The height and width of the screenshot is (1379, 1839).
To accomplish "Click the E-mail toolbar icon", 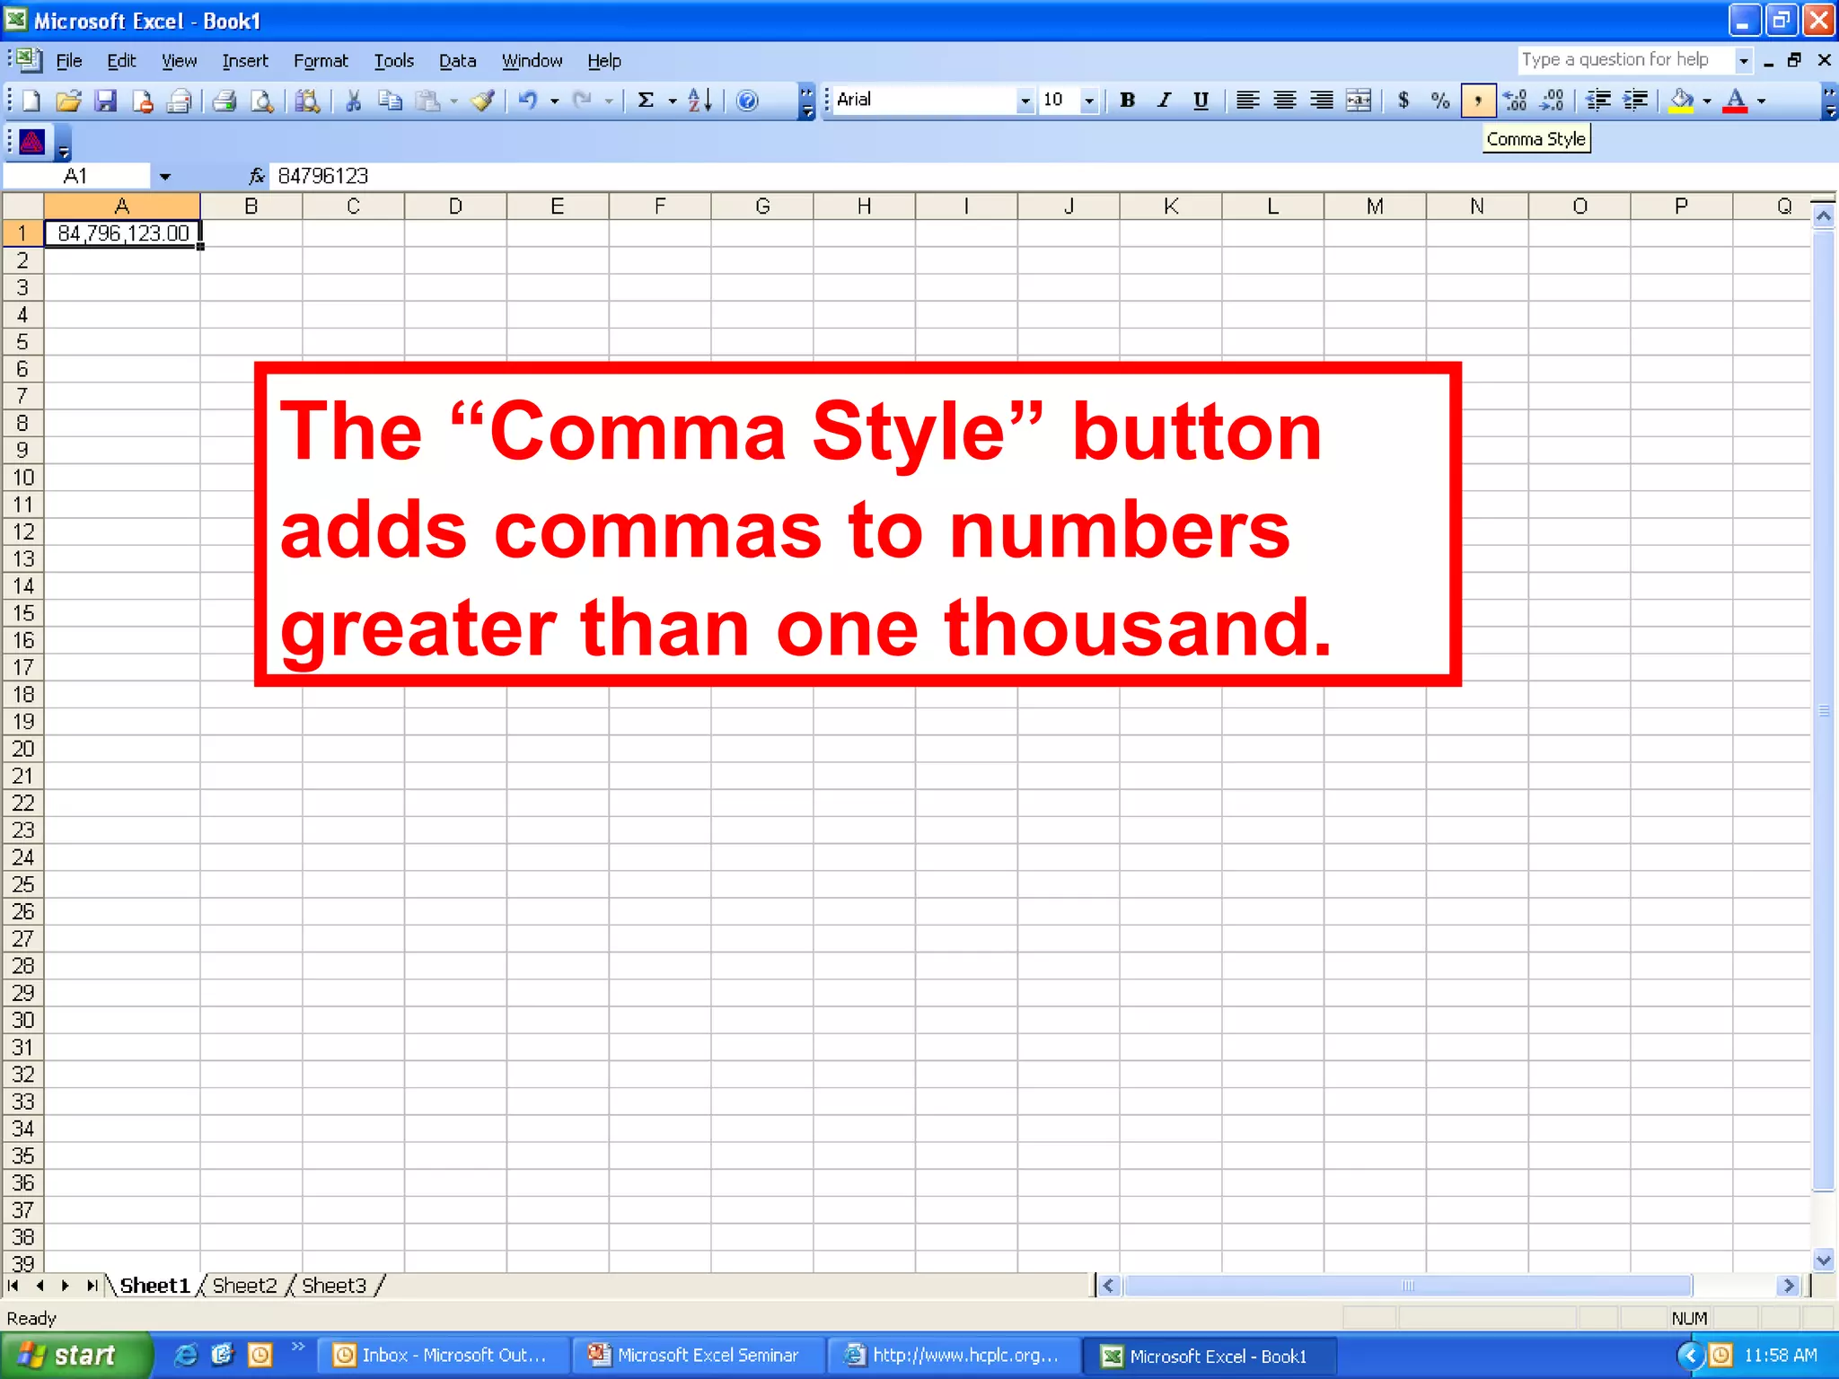I will point(180,101).
